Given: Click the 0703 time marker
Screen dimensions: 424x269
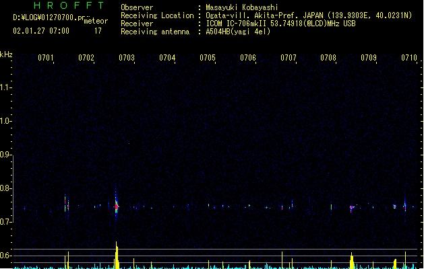Looking at the screenshot, I should (x=127, y=58).
